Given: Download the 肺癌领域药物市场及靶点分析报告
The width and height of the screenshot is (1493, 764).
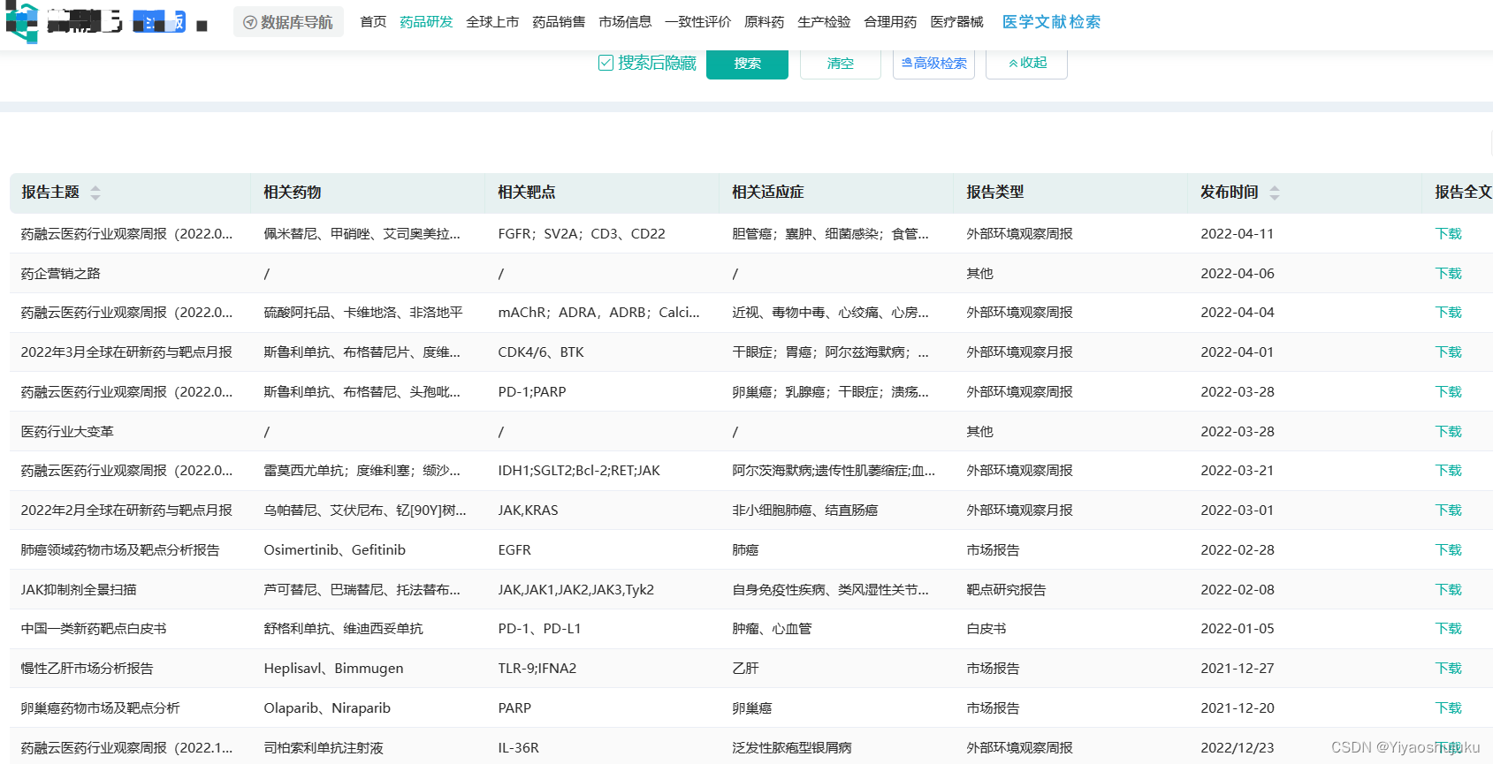Looking at the screenshot, I should [1448, 550].
